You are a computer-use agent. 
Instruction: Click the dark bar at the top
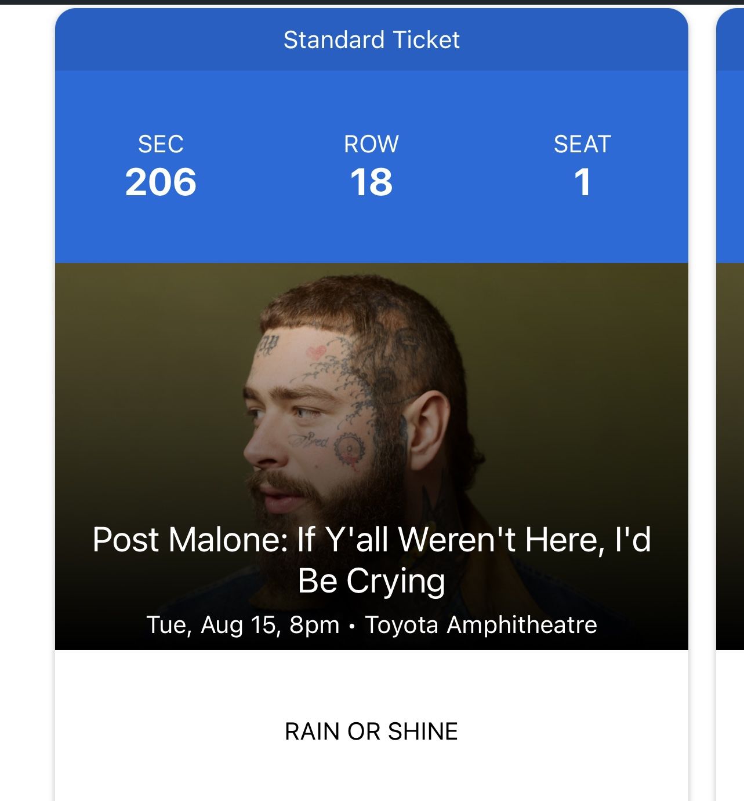371,2
